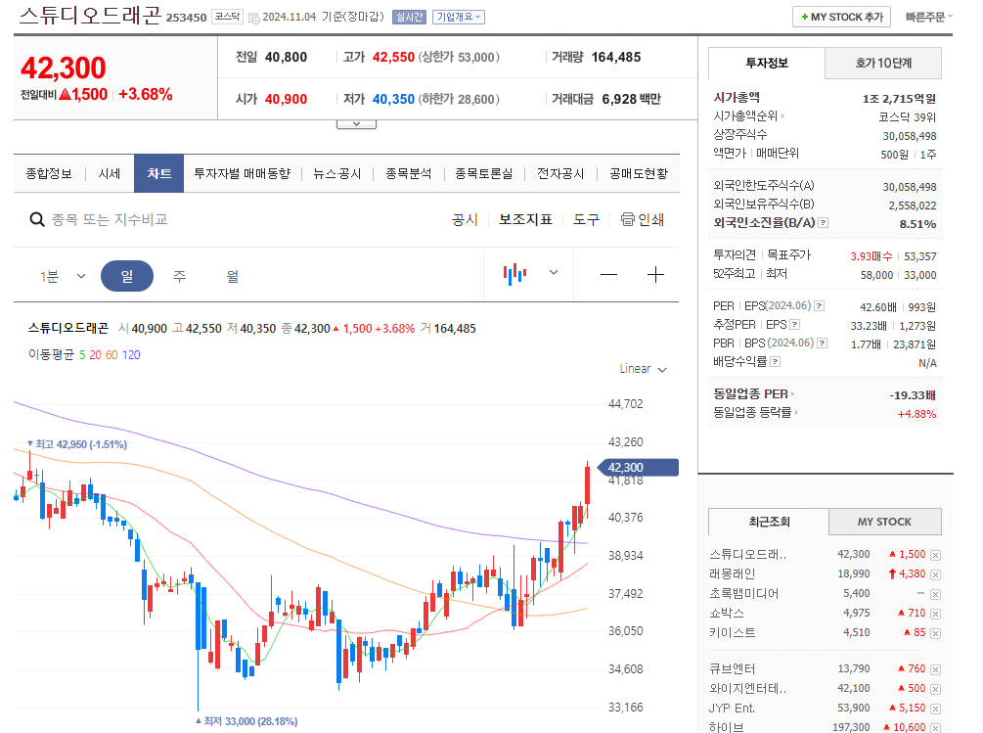This screenshot has height=733, width=983.
Task: Remove 쇼박스 from recent list
Action: pos(935,614)
